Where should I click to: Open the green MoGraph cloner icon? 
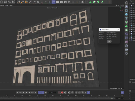tap(126, 26)
